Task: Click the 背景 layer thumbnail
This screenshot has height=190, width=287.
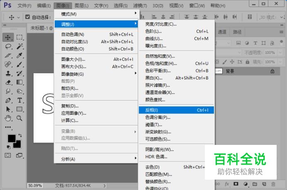Action: click(219, 71)
